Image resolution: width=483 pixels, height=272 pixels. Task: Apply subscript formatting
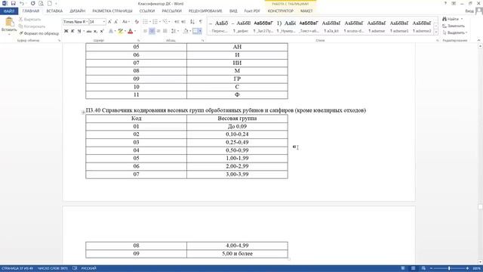[x=96, y=31]
